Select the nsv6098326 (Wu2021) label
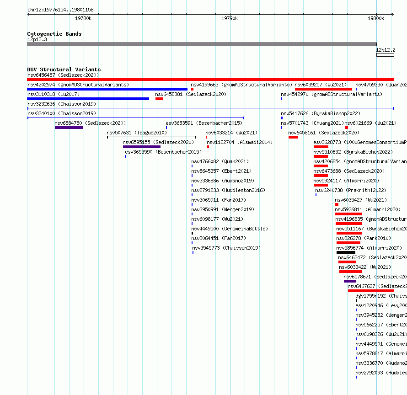The image size is (407, 395). [x=381, y=334]
